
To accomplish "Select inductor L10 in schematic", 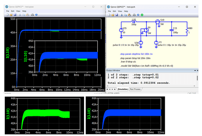I will pos(134,22).
